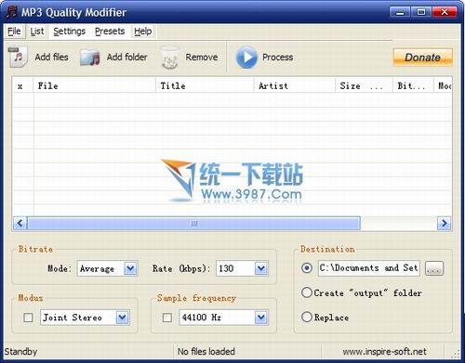The width and height of the screenshot is (465, 363).
Task: Click the Add files label
Action: tap(52, 58)
